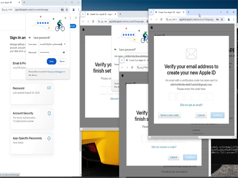Open the App-Specific Passwords diamond icon card

pyautogui.click(x=49, y=138)
